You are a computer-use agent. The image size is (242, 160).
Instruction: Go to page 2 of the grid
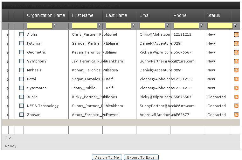tap(10, 138)
